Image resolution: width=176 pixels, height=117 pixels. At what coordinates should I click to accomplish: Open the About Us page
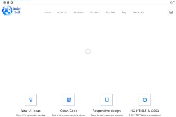62,12
